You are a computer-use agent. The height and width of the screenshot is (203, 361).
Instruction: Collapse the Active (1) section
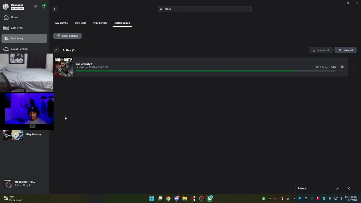click(56, 50)
